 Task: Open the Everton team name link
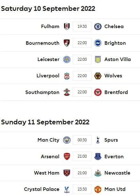tap(114, 157)
